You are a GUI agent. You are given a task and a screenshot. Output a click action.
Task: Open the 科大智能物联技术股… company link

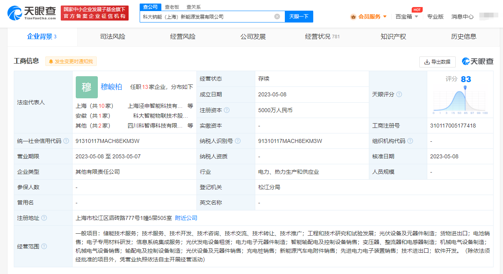pyautogui.click(x=161, y=116)
